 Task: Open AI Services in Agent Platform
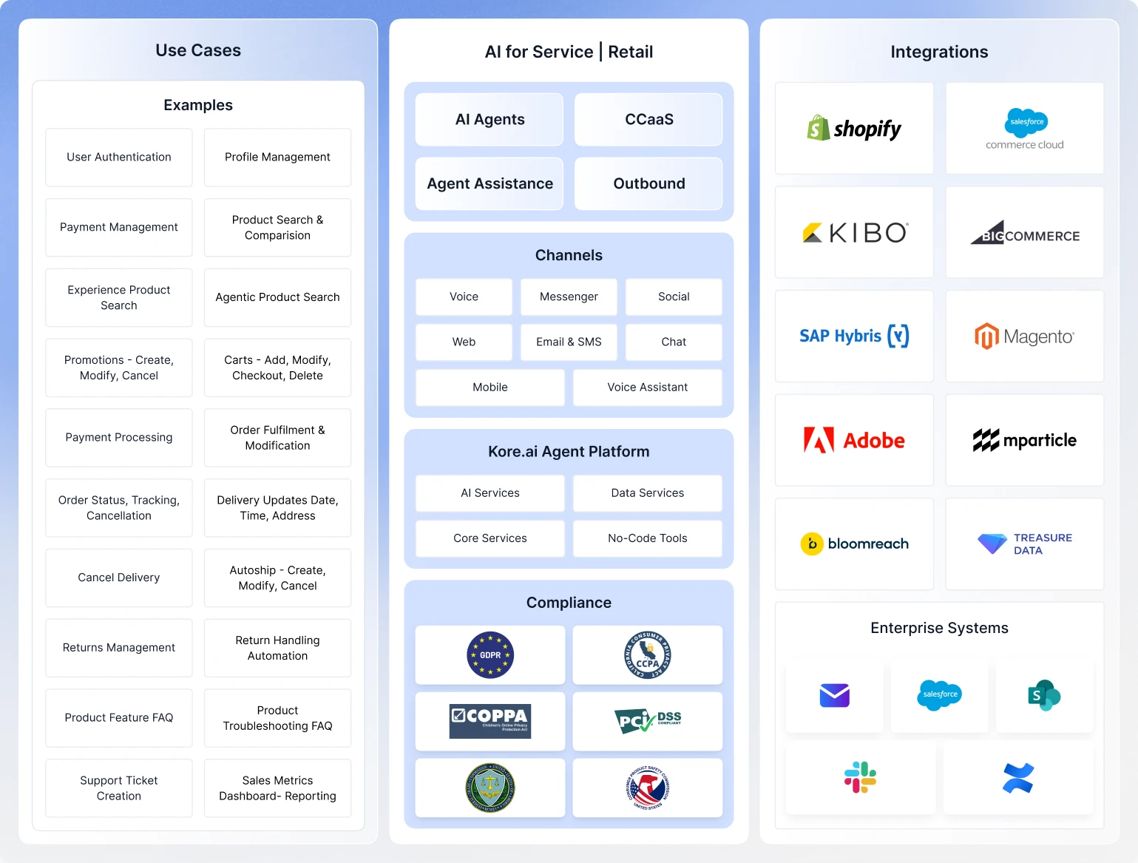(x=490, y=493)
